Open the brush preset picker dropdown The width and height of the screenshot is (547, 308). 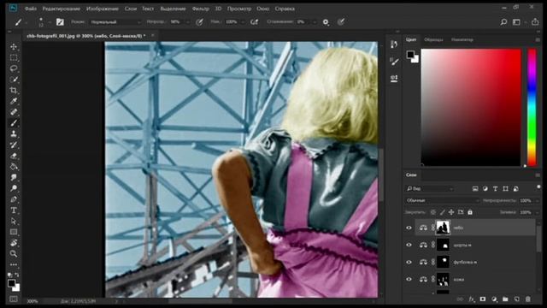click(50, 22)
